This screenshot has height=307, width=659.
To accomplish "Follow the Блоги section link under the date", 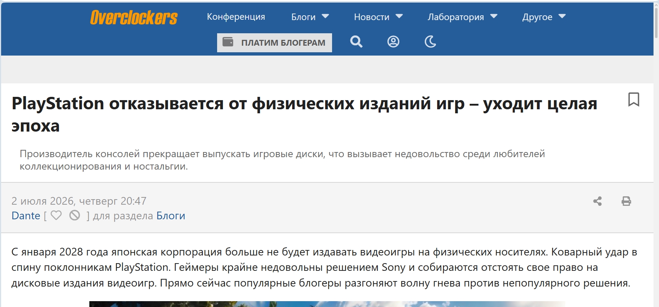I will (x=171, y=216).
